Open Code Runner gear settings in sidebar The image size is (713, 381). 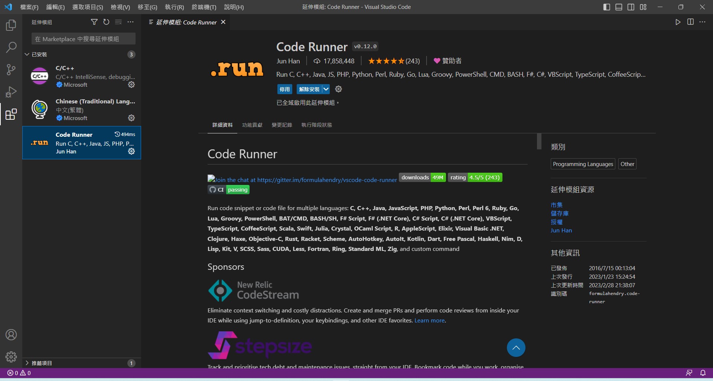[131, 151]
